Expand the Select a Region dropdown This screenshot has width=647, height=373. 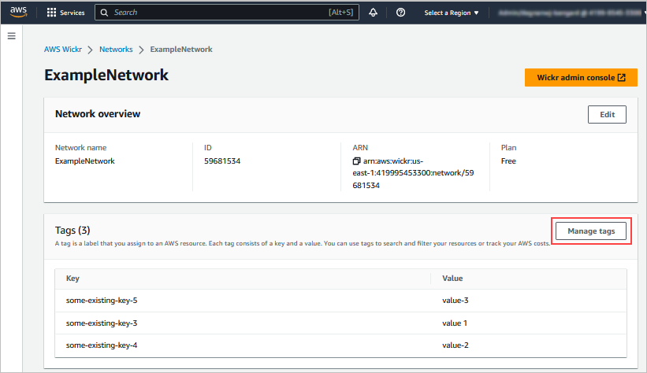[452, 13]
